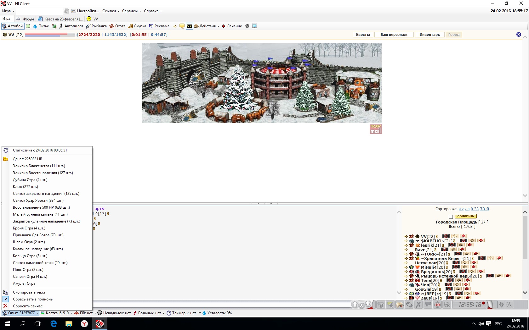Image resolution: width=529 pixels, height=330 pixels.
Task: Click the обновить refresh button
Action: [466, 216]
